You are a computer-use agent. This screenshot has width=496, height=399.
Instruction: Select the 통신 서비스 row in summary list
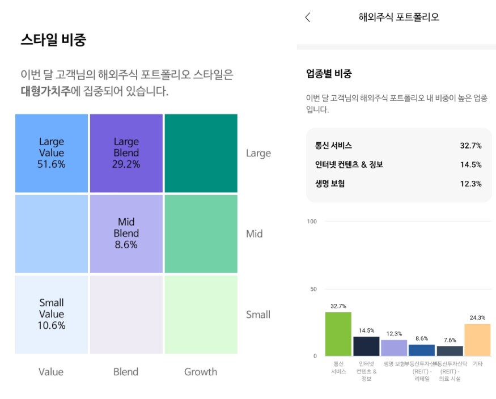[x=399, y=146]
